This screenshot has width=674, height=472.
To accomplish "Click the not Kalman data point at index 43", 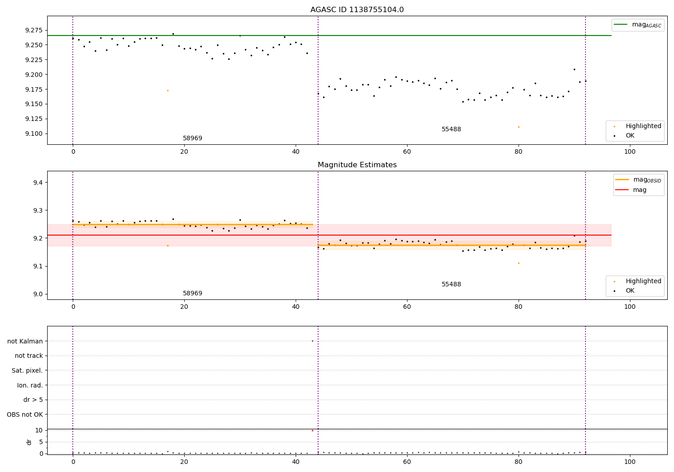I will pyautogui.click(x=312, y=341).
